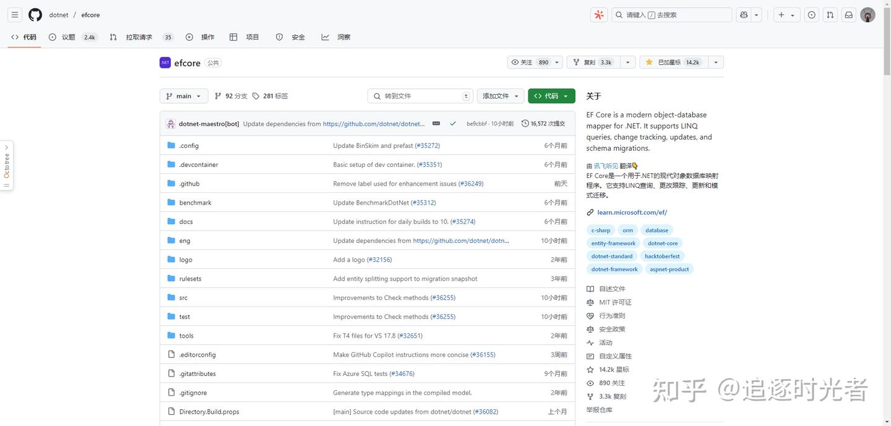This screenshot has height=426, width=891.
Task: Expand the Watch dropdown arrow
Action: tap(557, 62)
